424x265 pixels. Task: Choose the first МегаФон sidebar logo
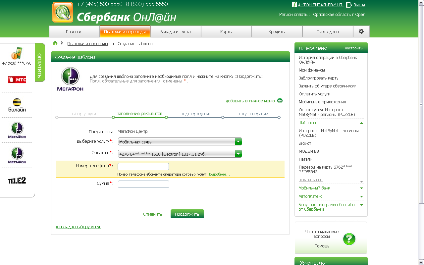[x=17, y=130]
